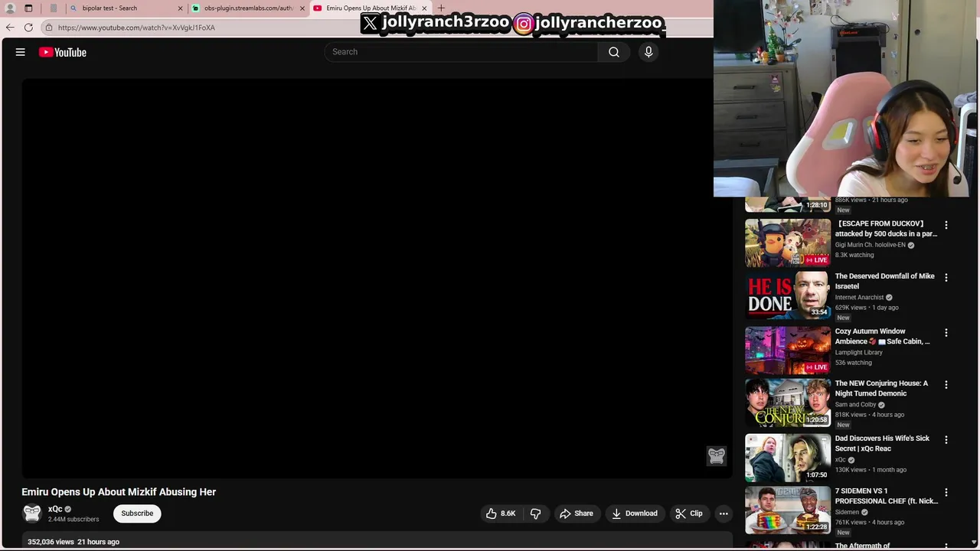Open more actions three-dot menu below video
This screenshot has width=980, height=551.
(724, 514)
